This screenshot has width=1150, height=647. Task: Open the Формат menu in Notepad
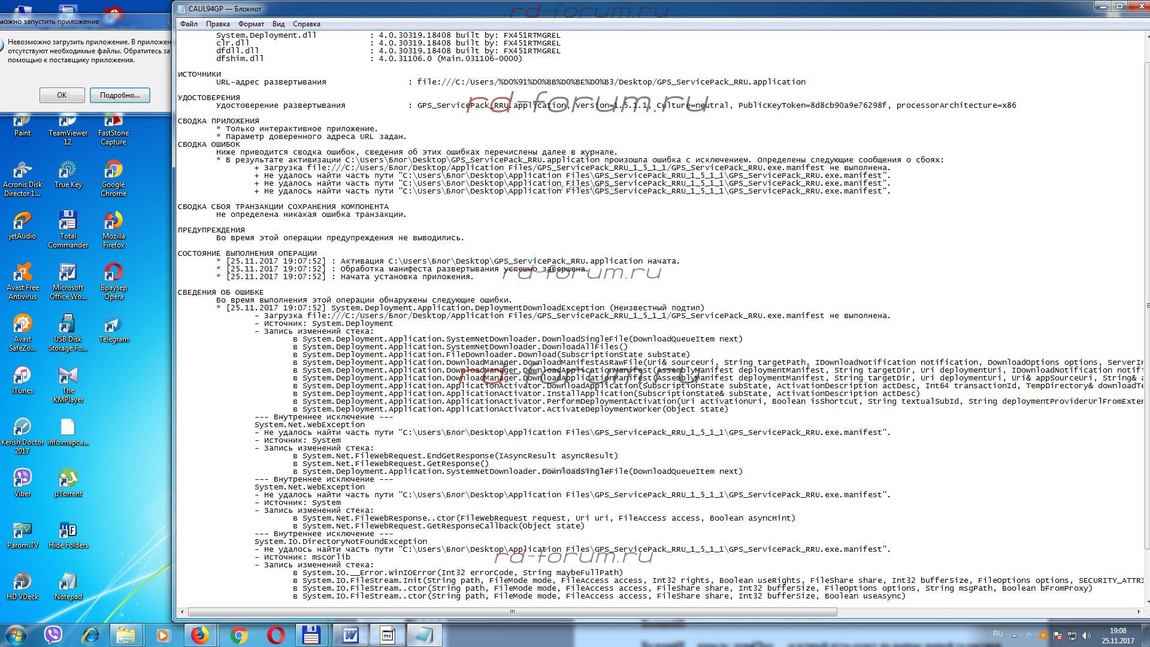pyautogui.click(x=251, y=24)
